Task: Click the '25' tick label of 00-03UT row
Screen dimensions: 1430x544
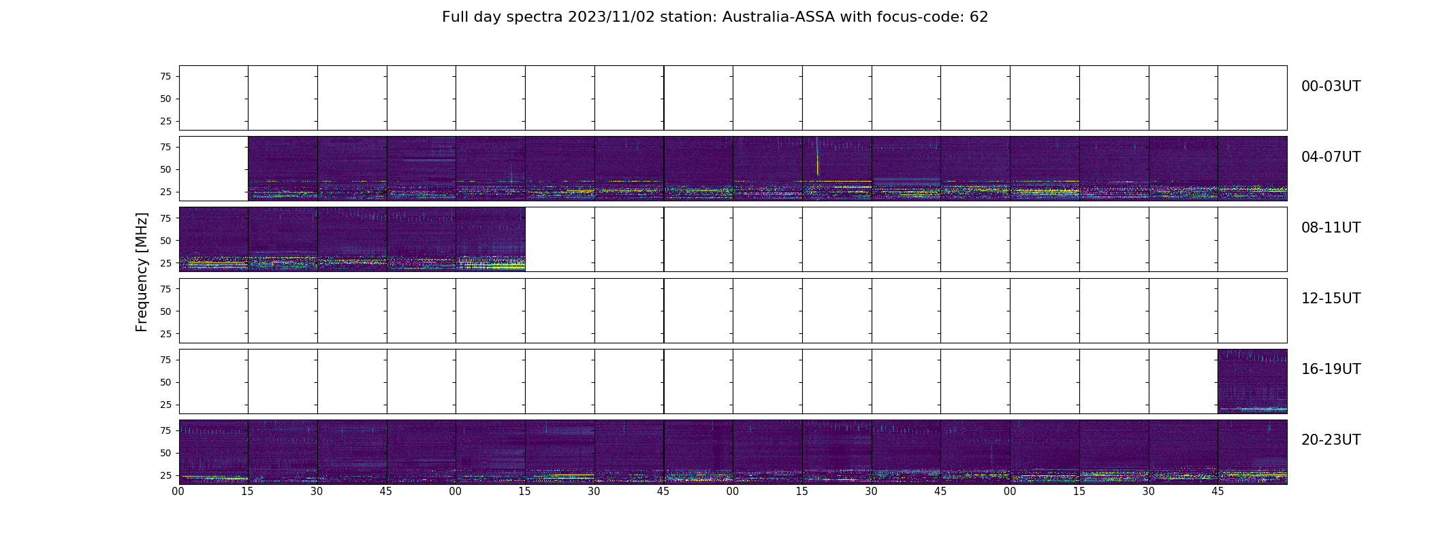Action: coord(165,121)
